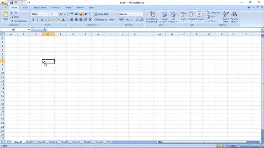
Task: Click the Clear button
Action: click(212, 21)
